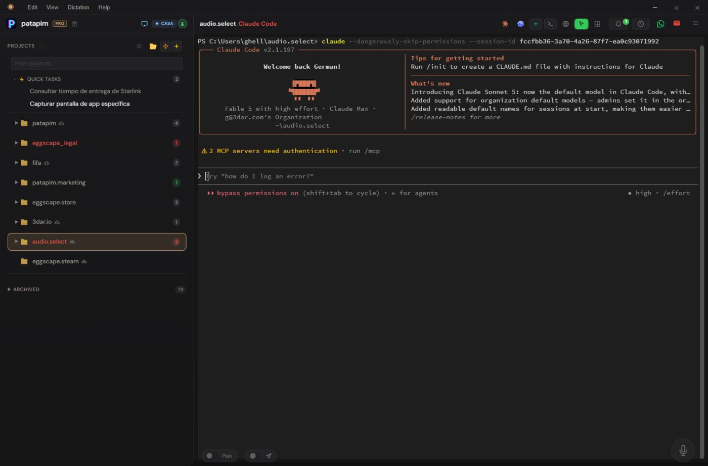This screenshot has width=708, height=466.
Task: Click the microphone dictation button
Action: (683, 450)
